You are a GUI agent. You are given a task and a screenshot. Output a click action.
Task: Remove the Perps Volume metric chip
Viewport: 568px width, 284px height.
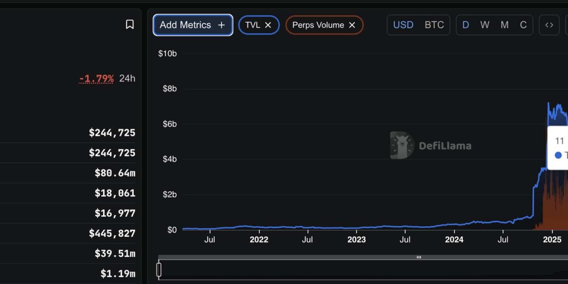[352, 25]
